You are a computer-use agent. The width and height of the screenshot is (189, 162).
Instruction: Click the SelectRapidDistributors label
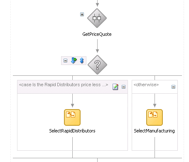72,131
